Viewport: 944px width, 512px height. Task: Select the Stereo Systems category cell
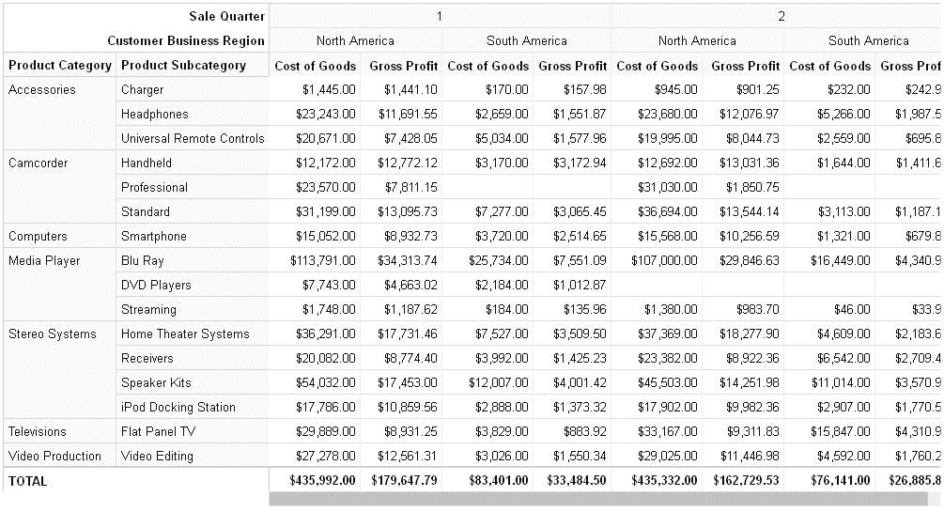point(59,370)
